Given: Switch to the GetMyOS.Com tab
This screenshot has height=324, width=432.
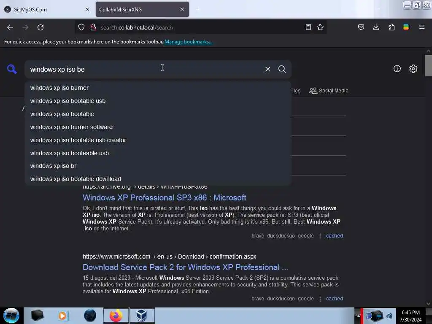Looking at the screenshot, I should pyautogui.click(x=47, y=9).
